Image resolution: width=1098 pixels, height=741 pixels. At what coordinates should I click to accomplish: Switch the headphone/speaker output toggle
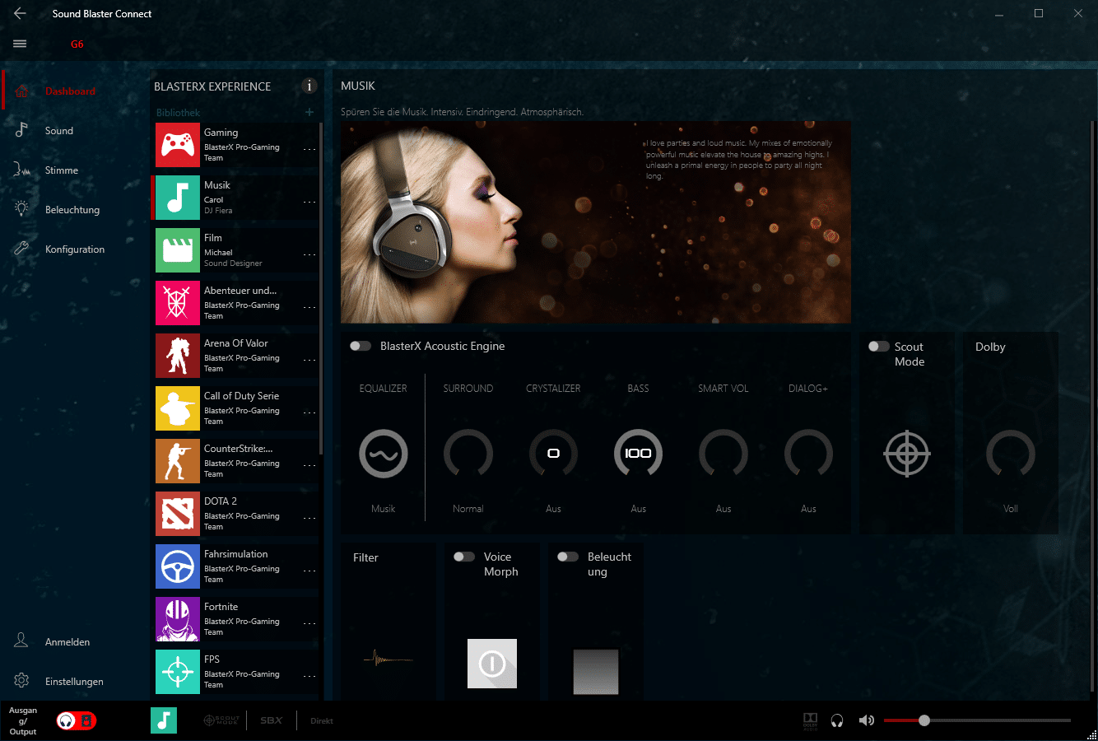click(76, 720)
